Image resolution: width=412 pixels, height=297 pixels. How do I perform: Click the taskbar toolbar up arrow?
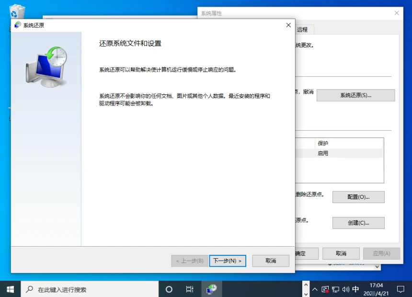pyautogui.click(x=306, y=285)
